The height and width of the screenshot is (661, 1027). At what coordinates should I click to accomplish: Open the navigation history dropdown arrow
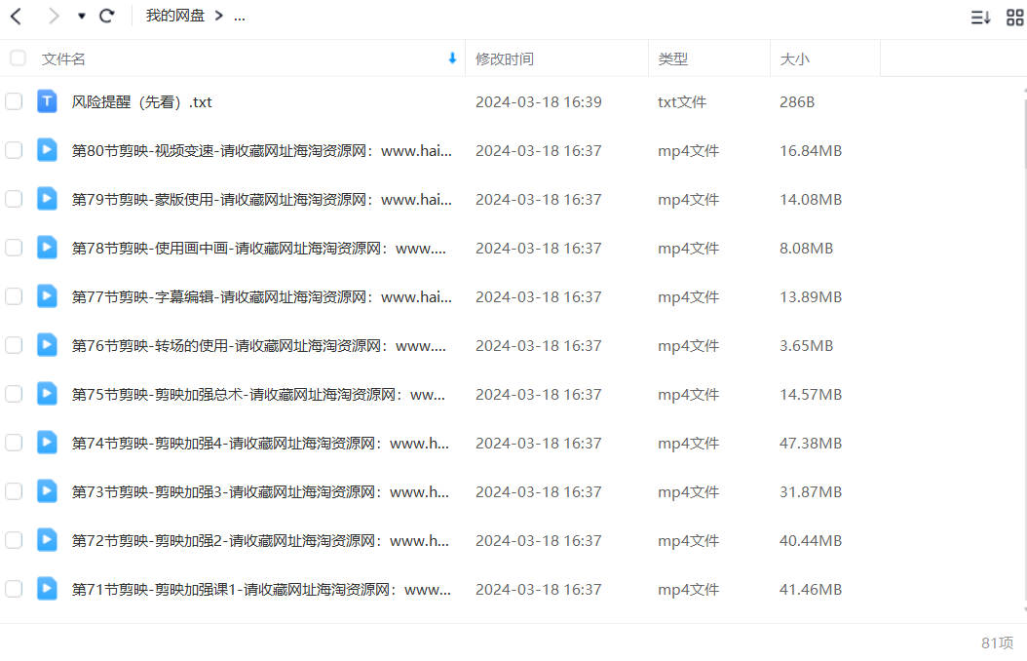click(81, 16)
